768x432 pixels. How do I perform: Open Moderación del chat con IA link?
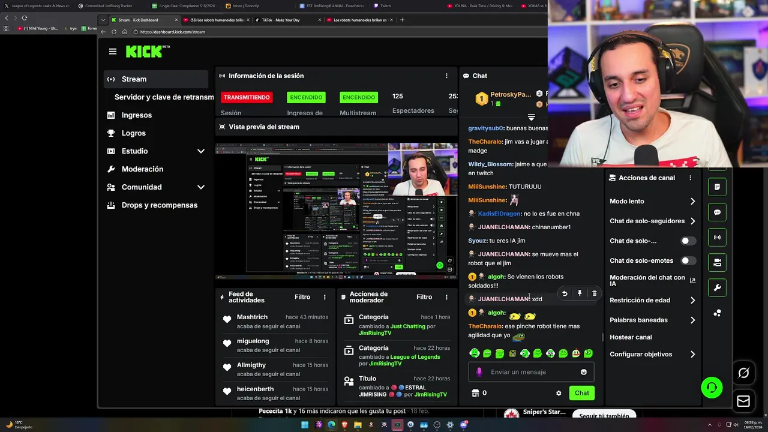[x=653, y=281]
